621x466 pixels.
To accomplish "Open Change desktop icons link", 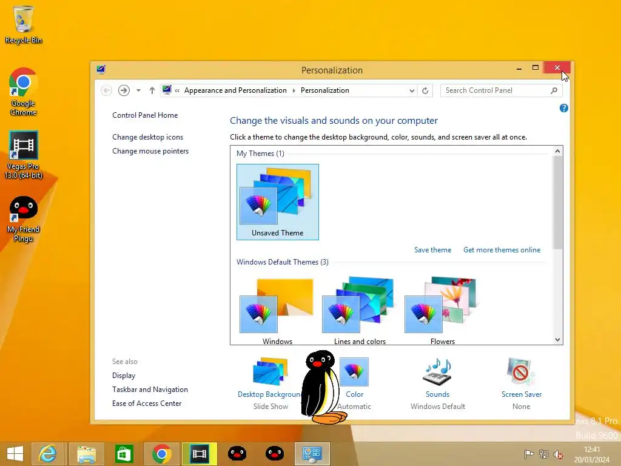I will point(148,137).
